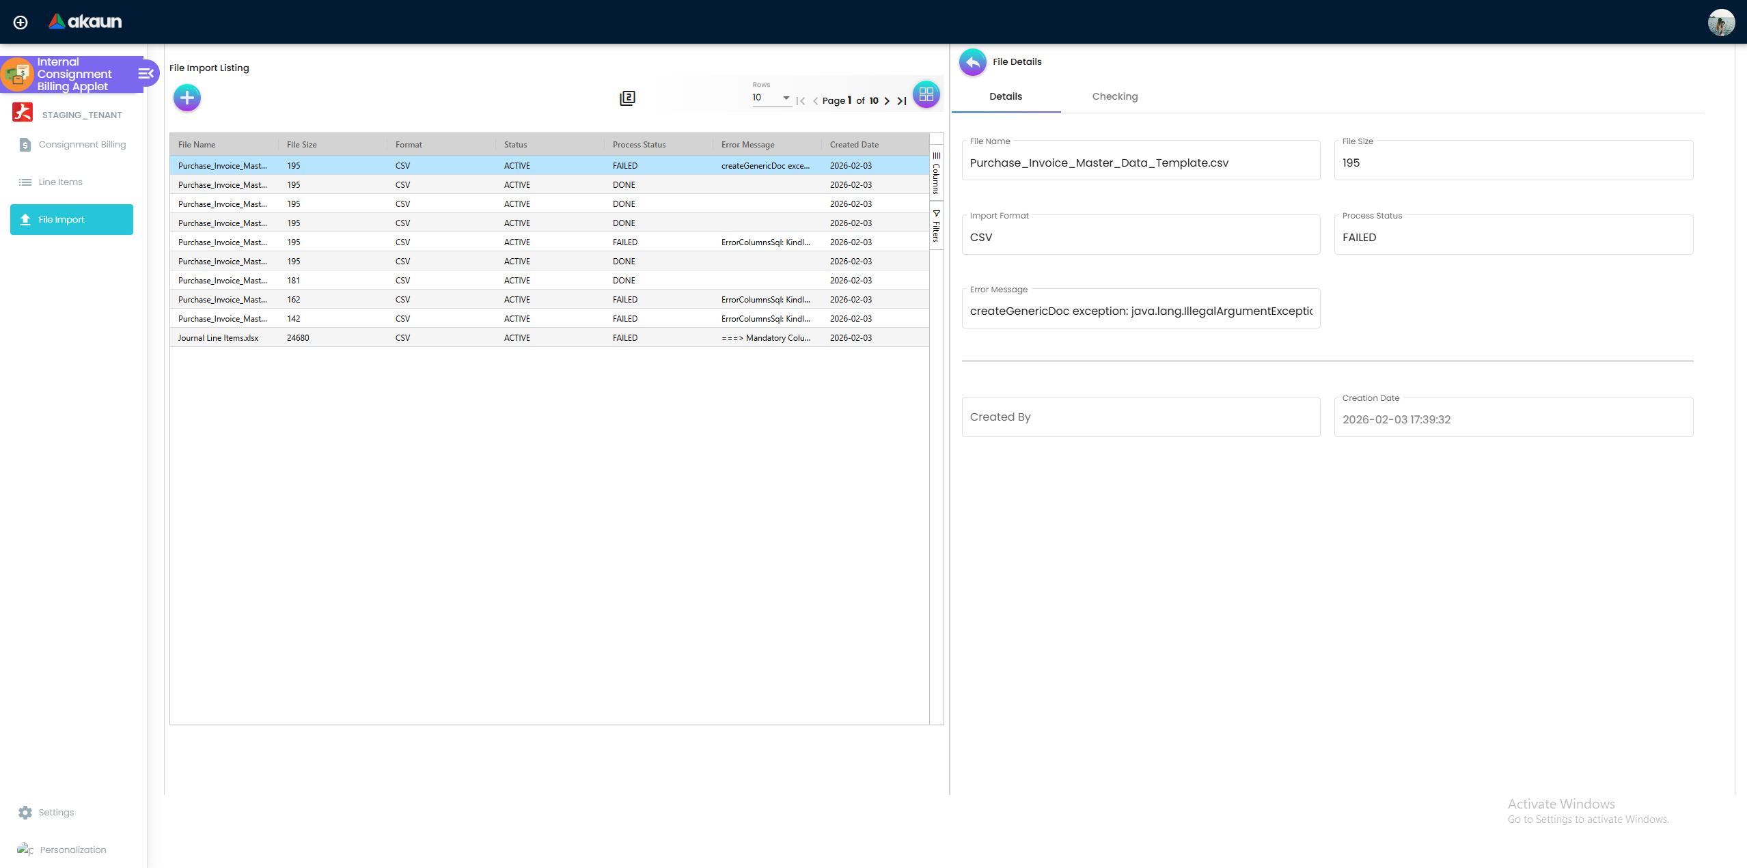
Task: Click the Created By field
Action: (1140, 417)
